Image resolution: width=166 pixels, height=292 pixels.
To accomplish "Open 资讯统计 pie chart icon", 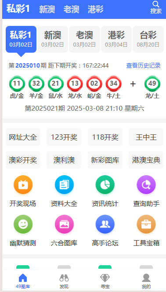I will tap(105, 185).
